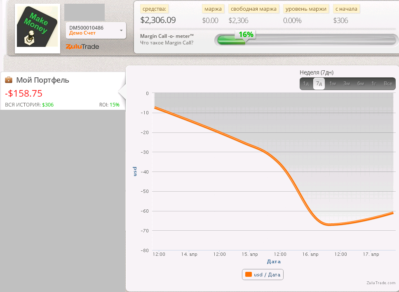
Task: Click the $306 since-start value in header
Action: pyautogui.click(x=340, y=21)
